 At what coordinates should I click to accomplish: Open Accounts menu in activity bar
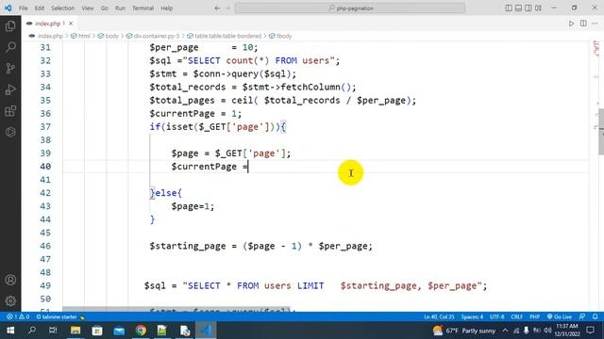10,280
